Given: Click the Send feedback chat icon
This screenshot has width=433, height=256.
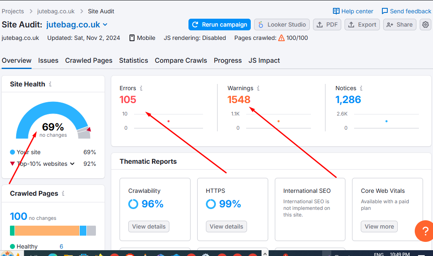Looking at the screenshot, I should (x=385, y=11).
